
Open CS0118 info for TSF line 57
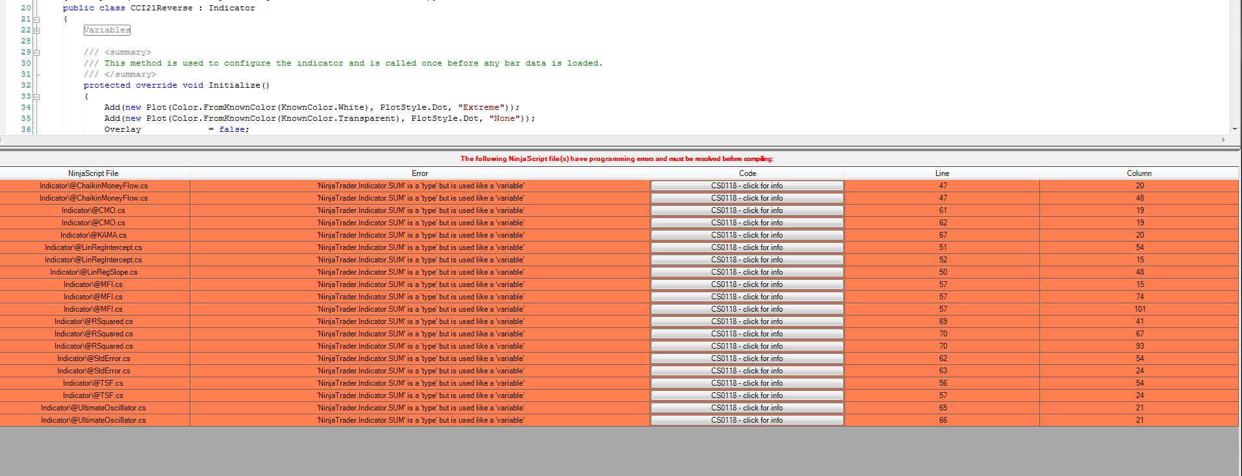747,395
